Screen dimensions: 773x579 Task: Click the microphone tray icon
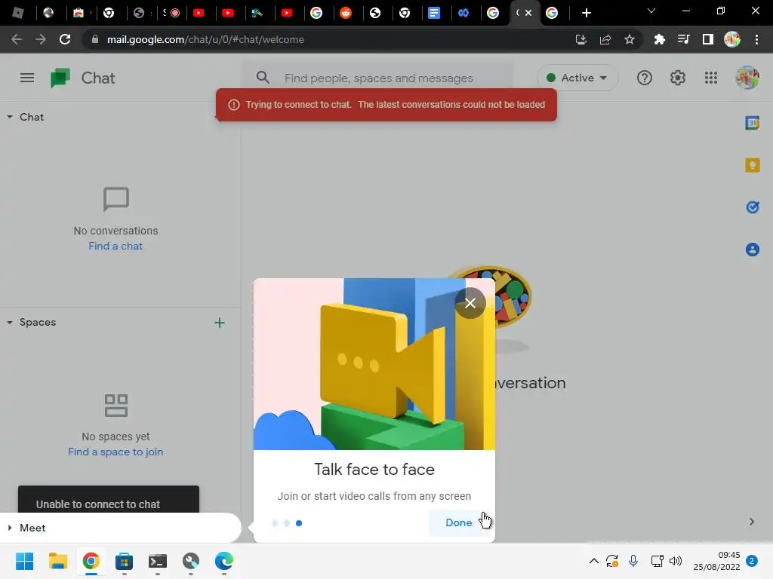click(x=633, y=561)
